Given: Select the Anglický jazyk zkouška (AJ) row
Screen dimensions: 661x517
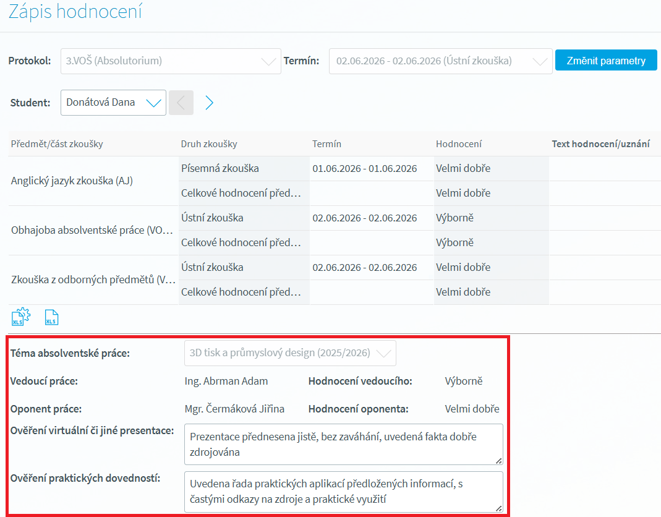Looking at the screenshot, I should (x=72, y=181).
